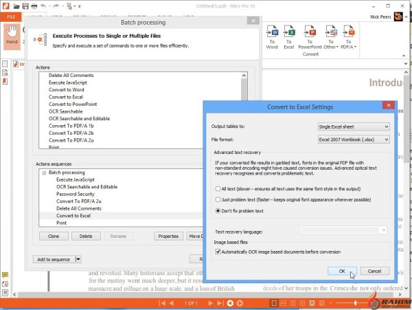Select the Hand tool

(x=12, y=36)
